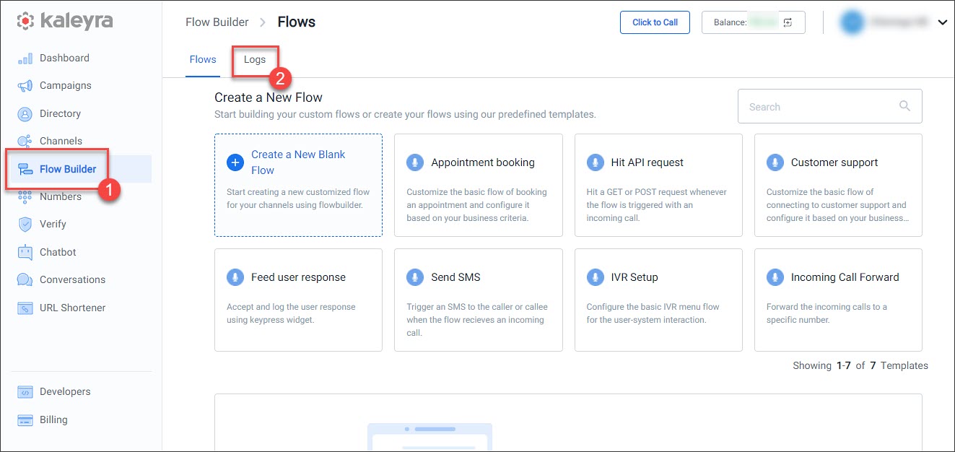Click the Appointment booking microphone icon
The height and width of the screenshot is (452, 955).
(x=415, y=162)
